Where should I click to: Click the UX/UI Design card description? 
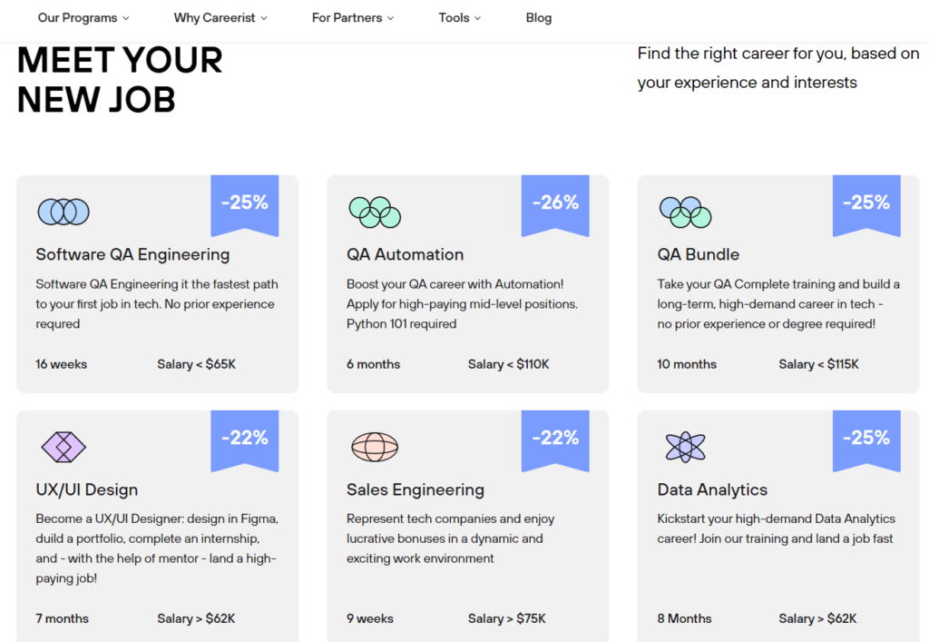[x=157, y=548]
